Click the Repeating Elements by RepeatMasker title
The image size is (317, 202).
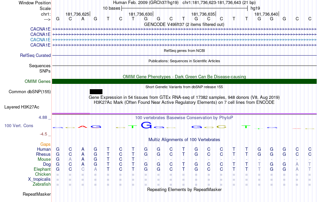pyautogui.click(x=185, y=189)
